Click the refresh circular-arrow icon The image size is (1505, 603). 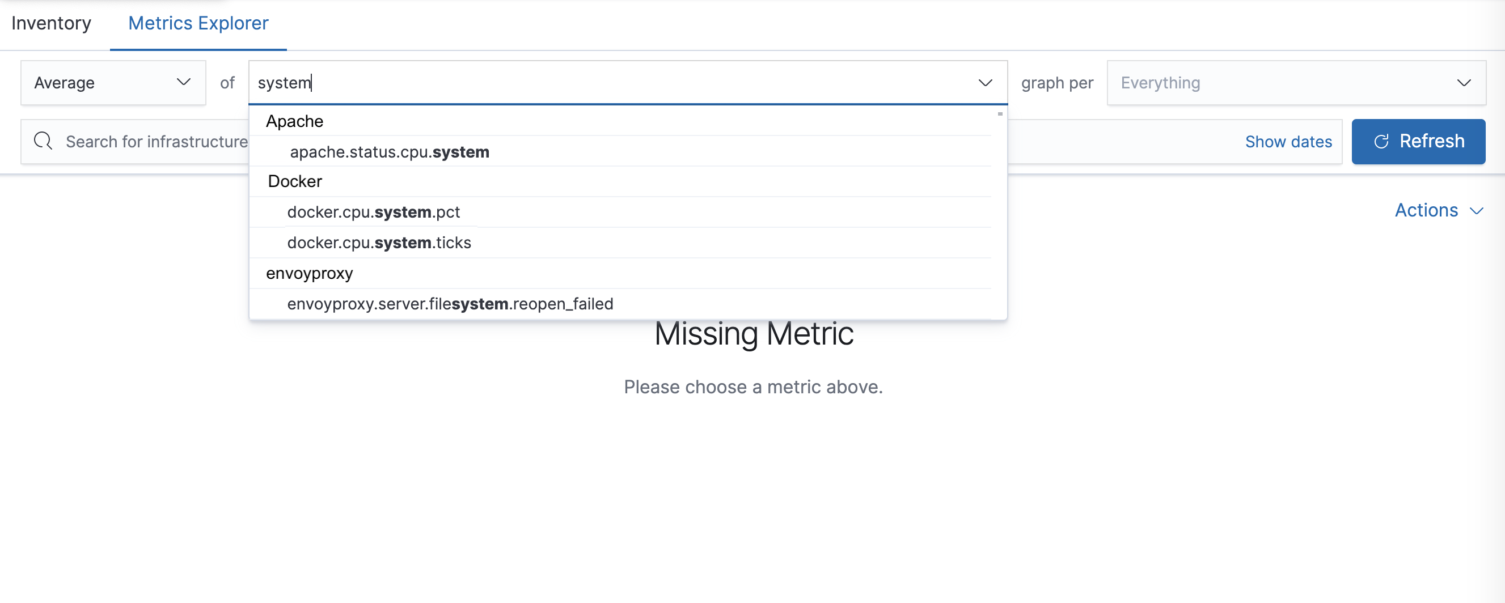pyautogui.click(x=1381, y=141)
